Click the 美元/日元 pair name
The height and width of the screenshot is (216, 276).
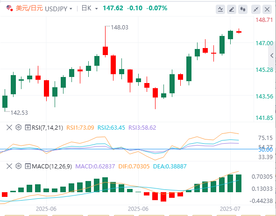pos(29,8)
